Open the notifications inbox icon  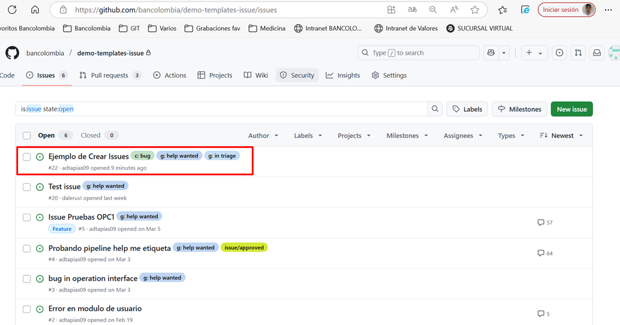click(x=597, y=53)
